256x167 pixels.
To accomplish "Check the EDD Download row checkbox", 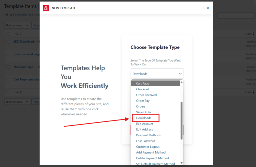I will pos(8,42).
